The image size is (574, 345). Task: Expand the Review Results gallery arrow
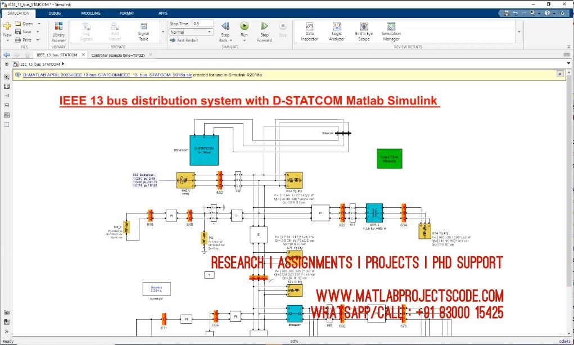(519, 32)
